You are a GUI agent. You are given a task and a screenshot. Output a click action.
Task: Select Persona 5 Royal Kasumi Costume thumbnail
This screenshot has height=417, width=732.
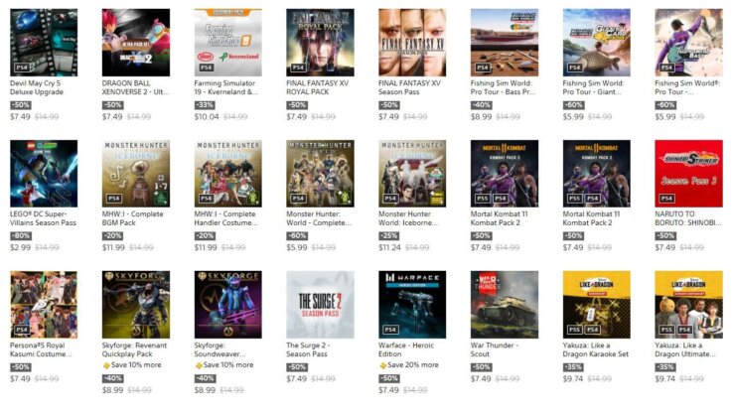[x=44, y=305]
